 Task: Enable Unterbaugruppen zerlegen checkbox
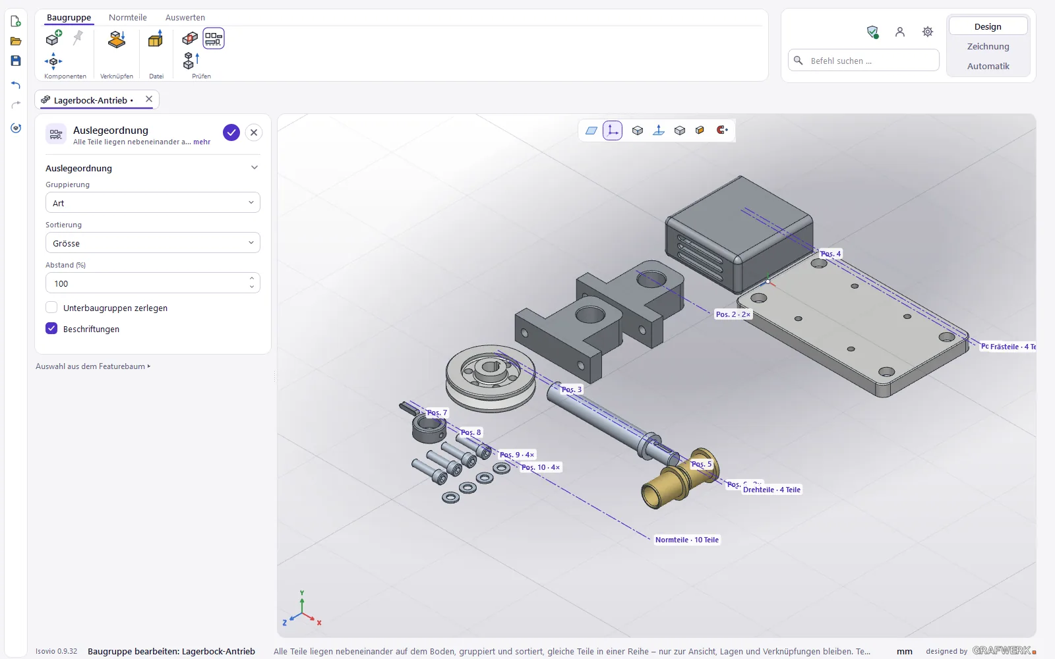pos(51,308)
